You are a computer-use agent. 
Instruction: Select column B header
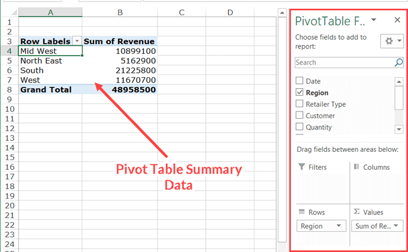click(x=120, y=13)
